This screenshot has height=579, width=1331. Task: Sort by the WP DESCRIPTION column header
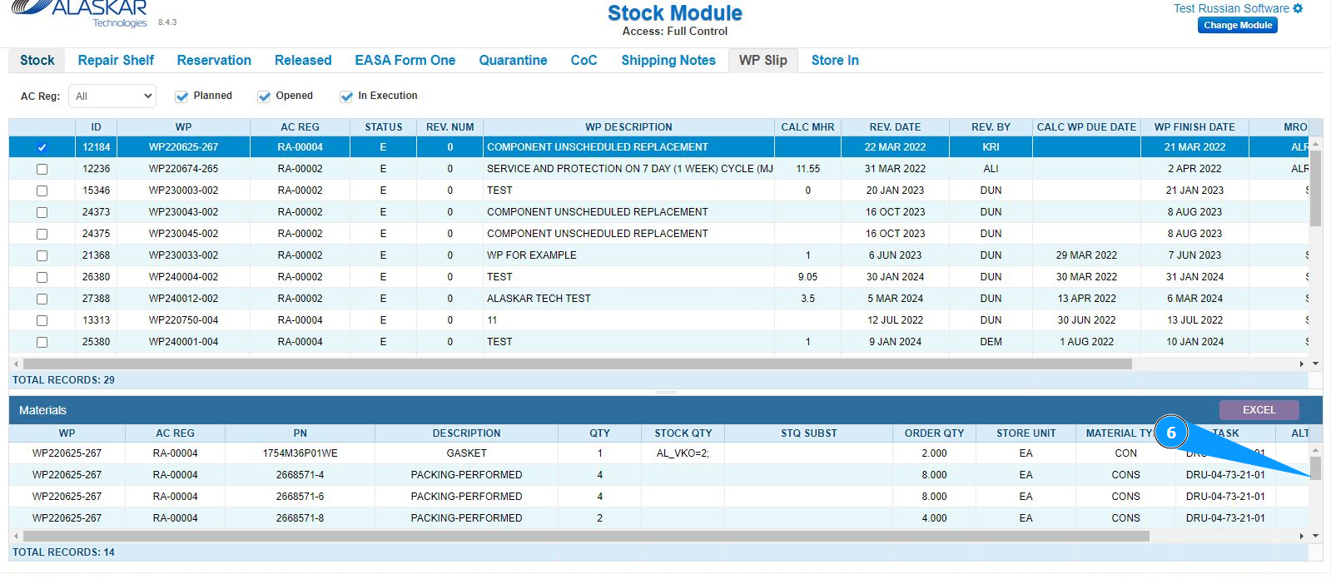628,127
